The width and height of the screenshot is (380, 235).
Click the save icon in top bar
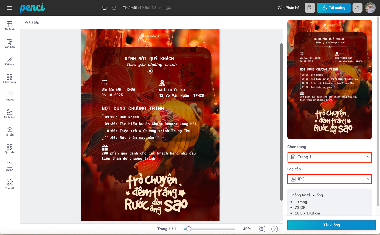click(x=310, y=8)
